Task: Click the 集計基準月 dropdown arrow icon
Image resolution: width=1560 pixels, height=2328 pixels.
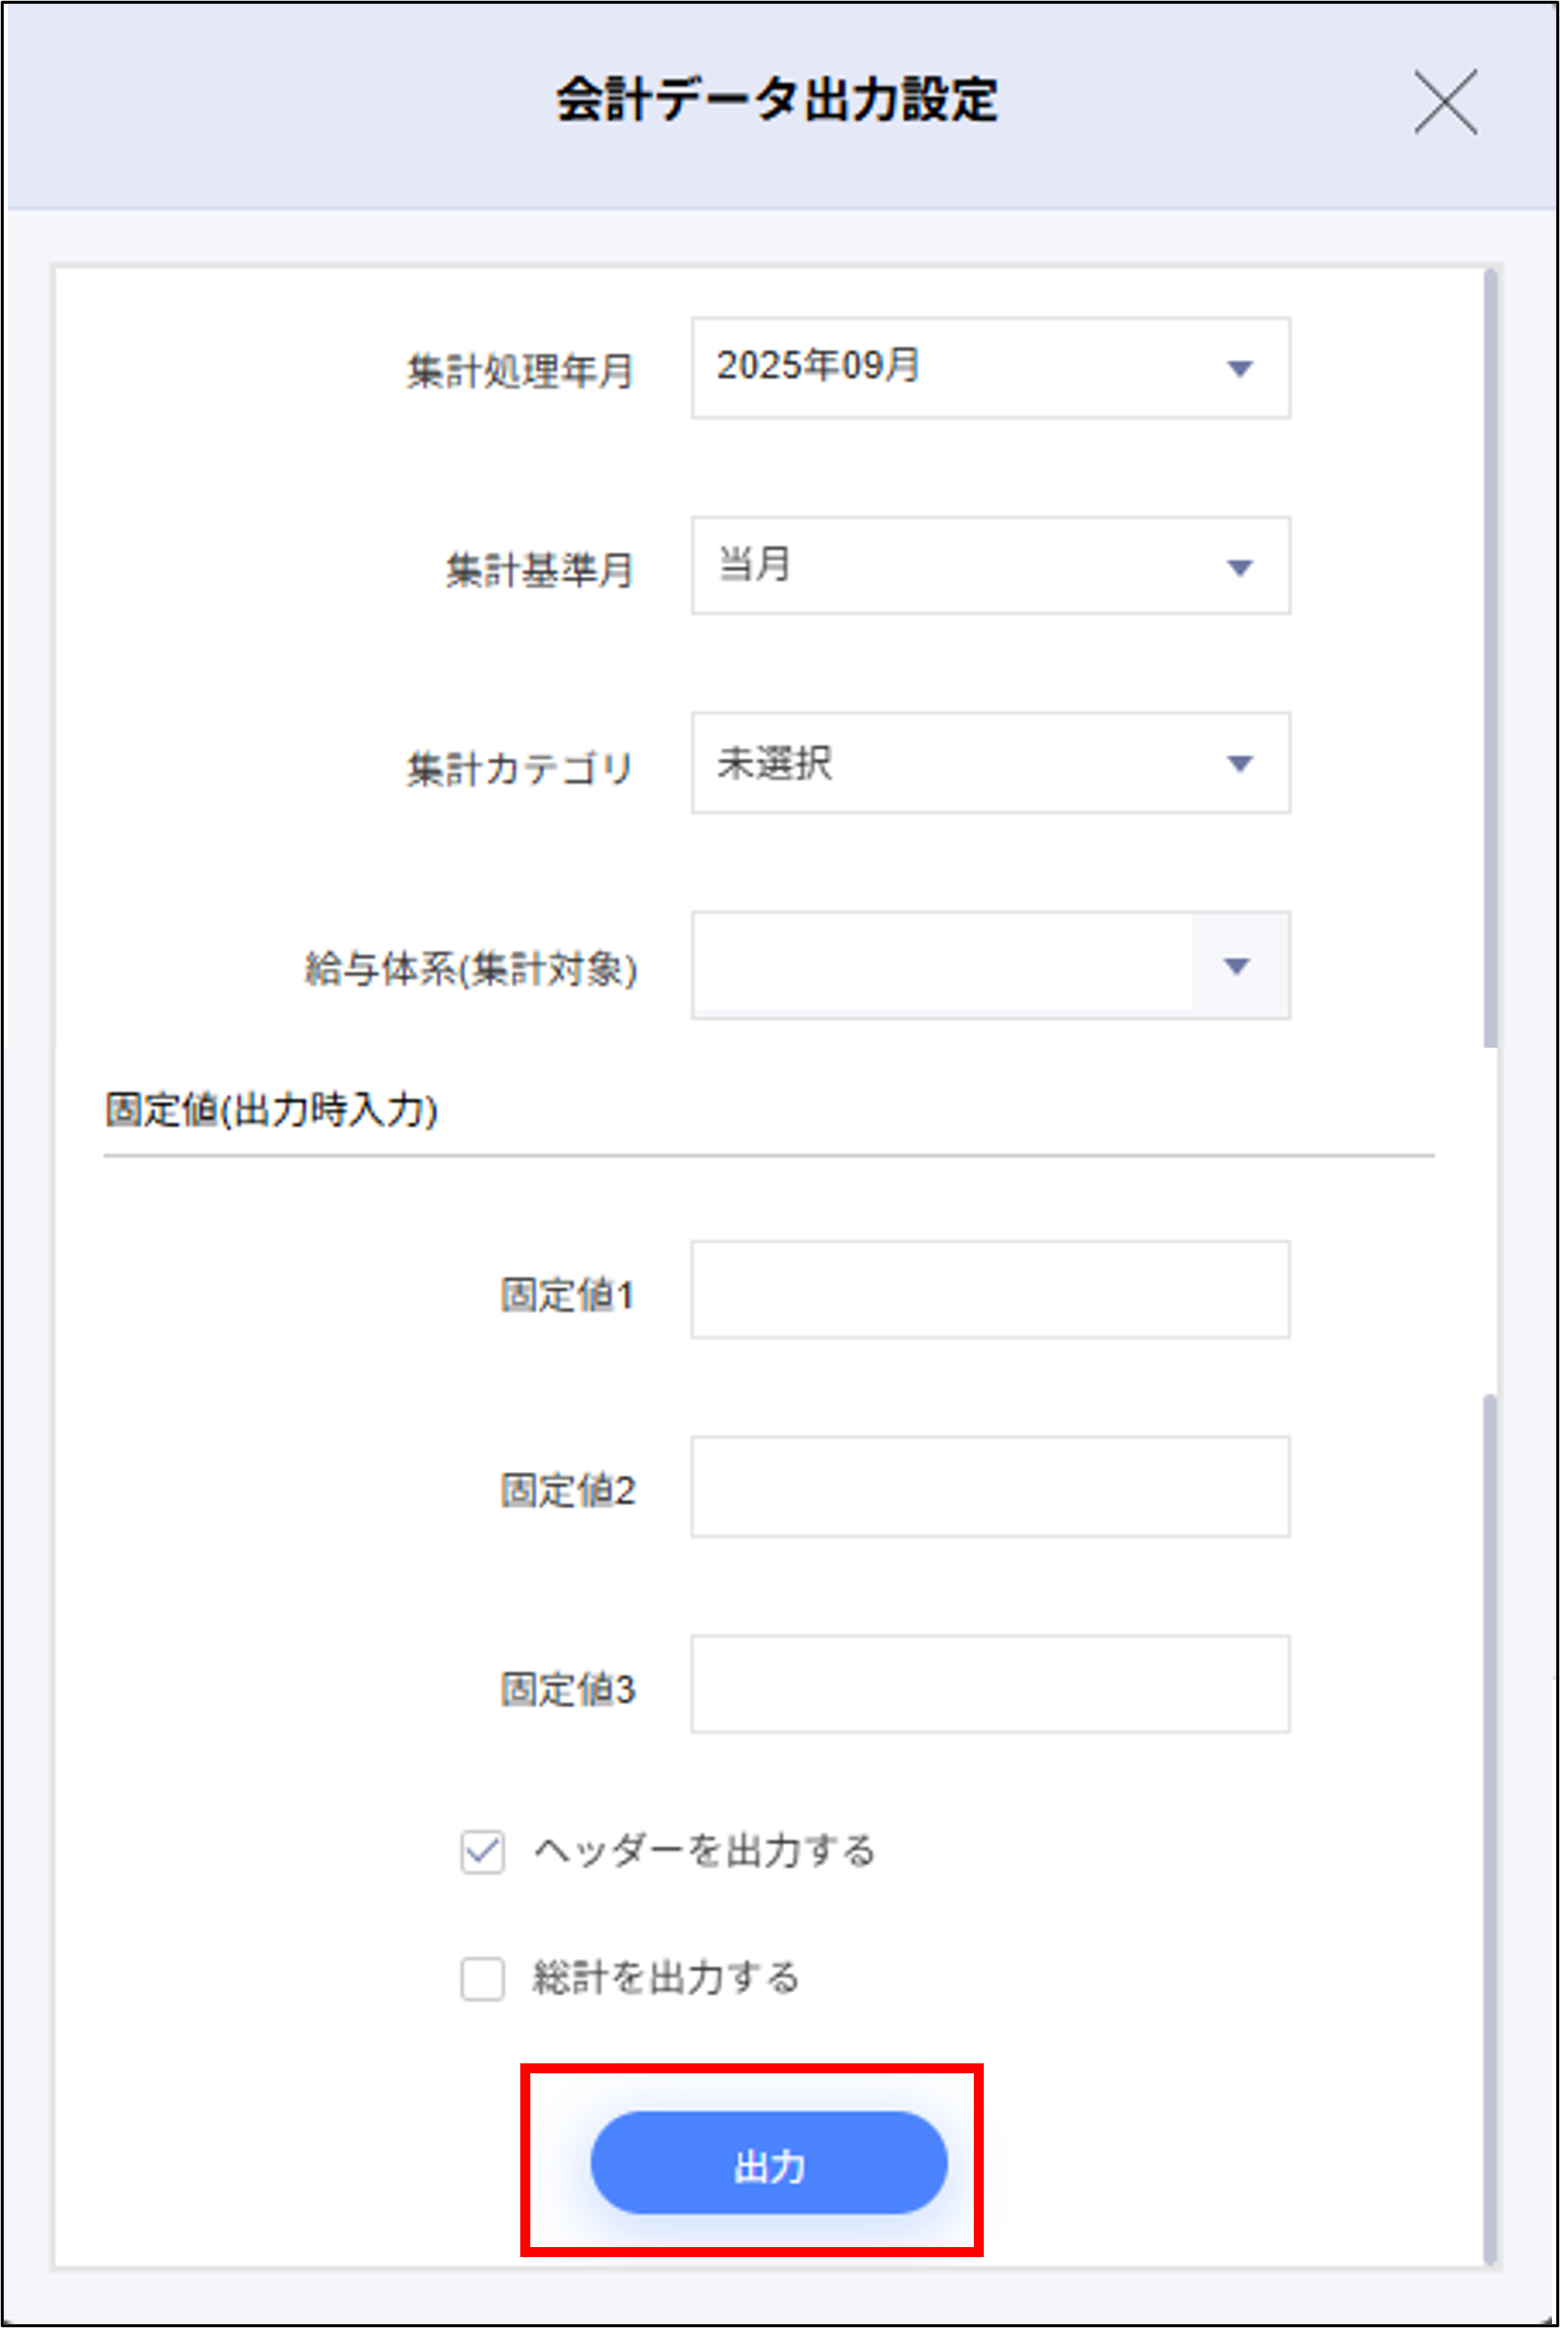Action: [1238, 567]
